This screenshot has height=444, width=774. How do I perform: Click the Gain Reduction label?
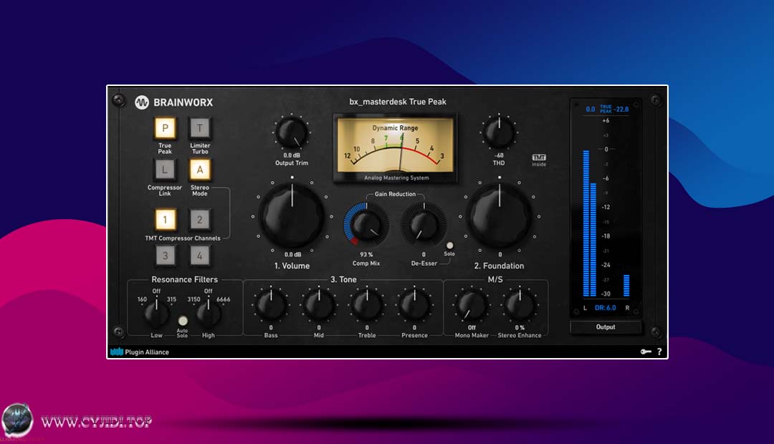[x=395, y=194]
